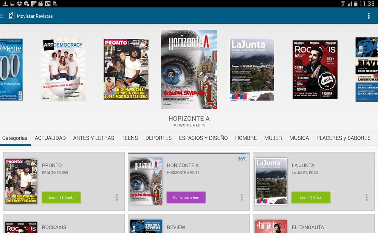Screen dimensions: 378x236
Task: Select the Categorías tab
Action: 15,138
